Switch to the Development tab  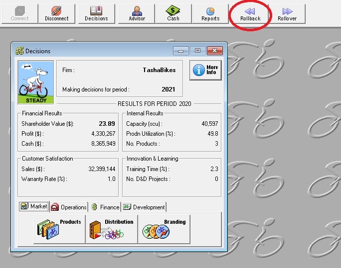144,207
